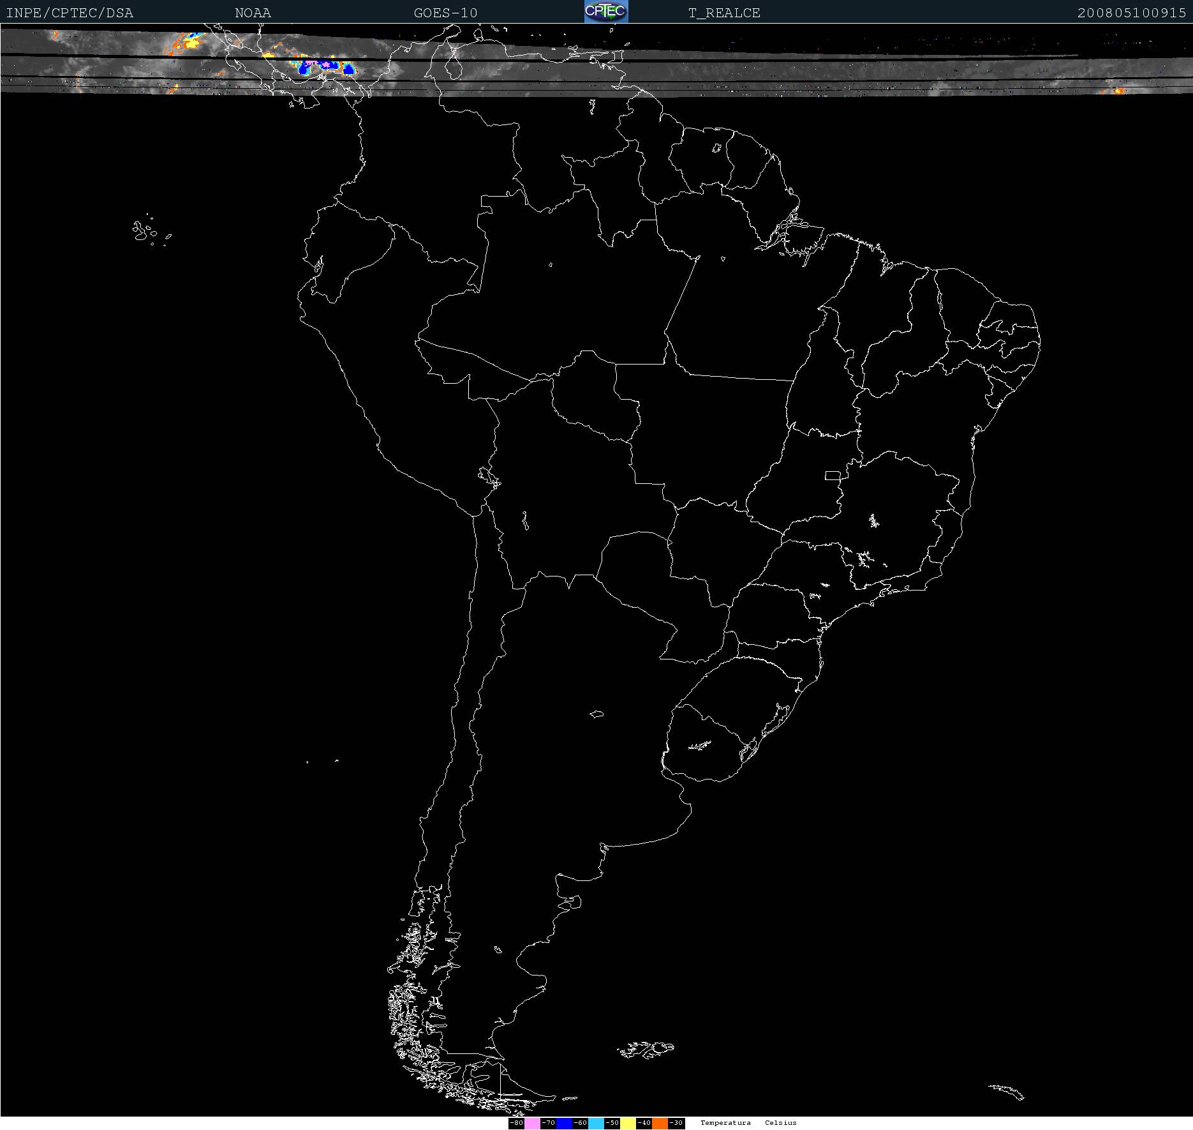The image size is (1193, 1130).
Task: Click the Brasília Federal District rectangle outline
Action: click(833, 475)
